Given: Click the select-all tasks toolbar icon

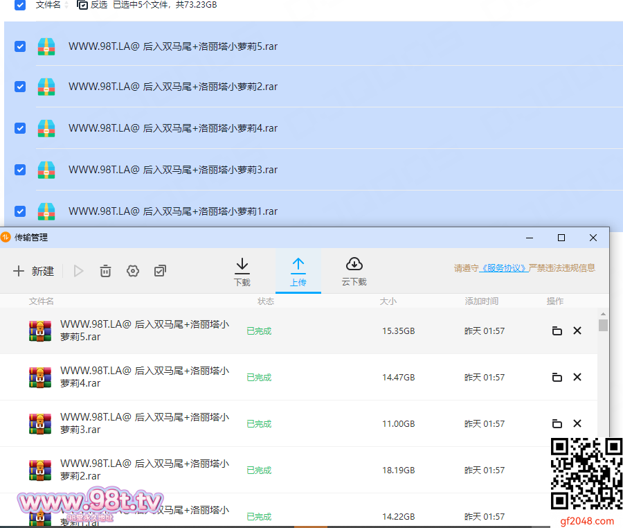Looking at the screenshot, I should (160, 271).
